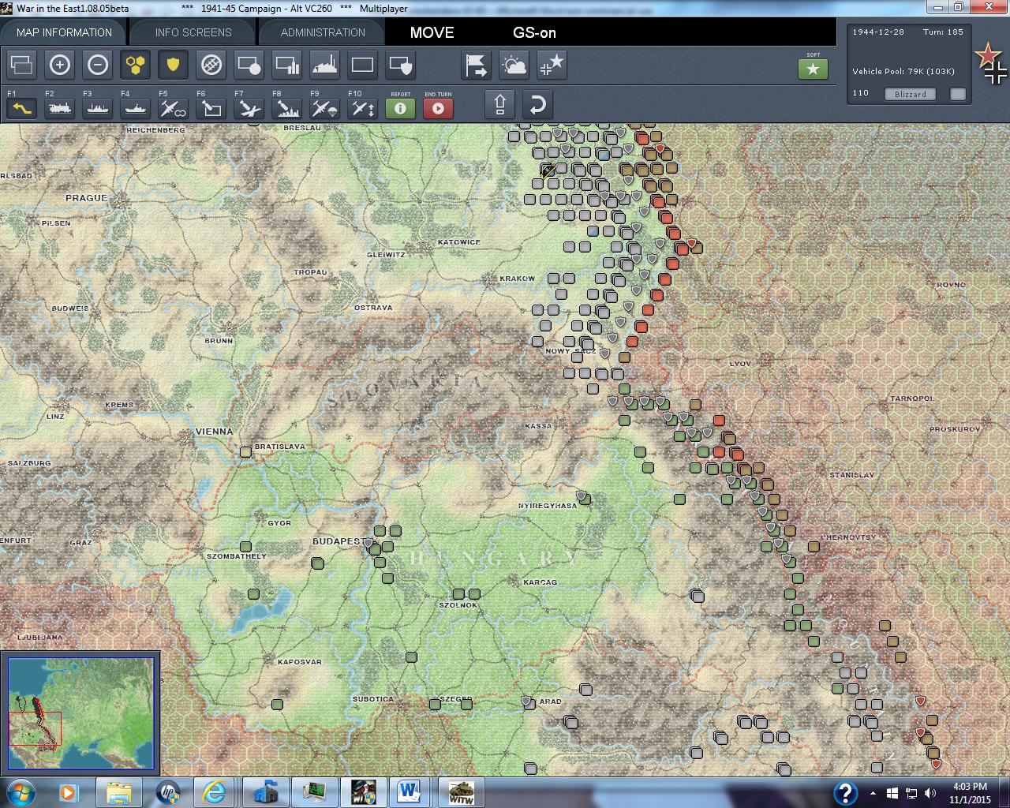The height and width of the screenshot is (808, 1010).
Task: Zoom out the map with minus icon
Action: click(x=98, y=65)
